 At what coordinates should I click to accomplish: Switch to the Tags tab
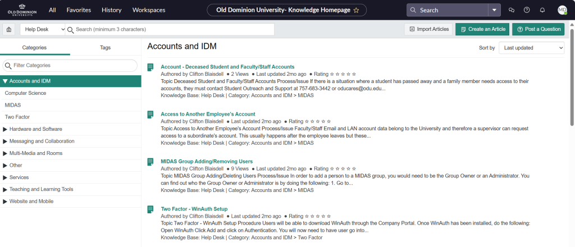point(105,48)
